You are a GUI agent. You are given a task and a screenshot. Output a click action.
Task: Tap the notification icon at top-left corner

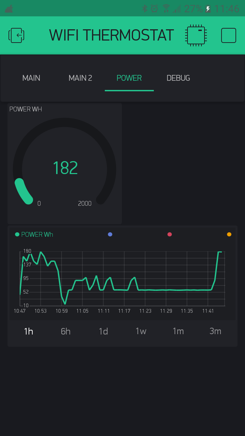tap(9, 9)
